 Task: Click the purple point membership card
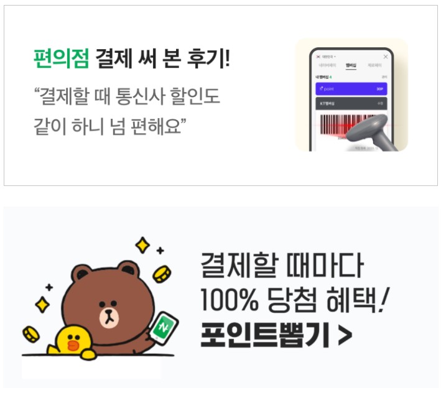tap(351, 89)
